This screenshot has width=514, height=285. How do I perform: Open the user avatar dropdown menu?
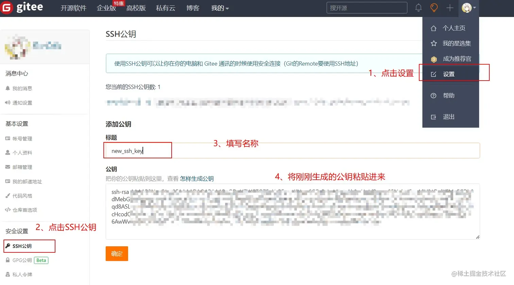coord(468,8)
